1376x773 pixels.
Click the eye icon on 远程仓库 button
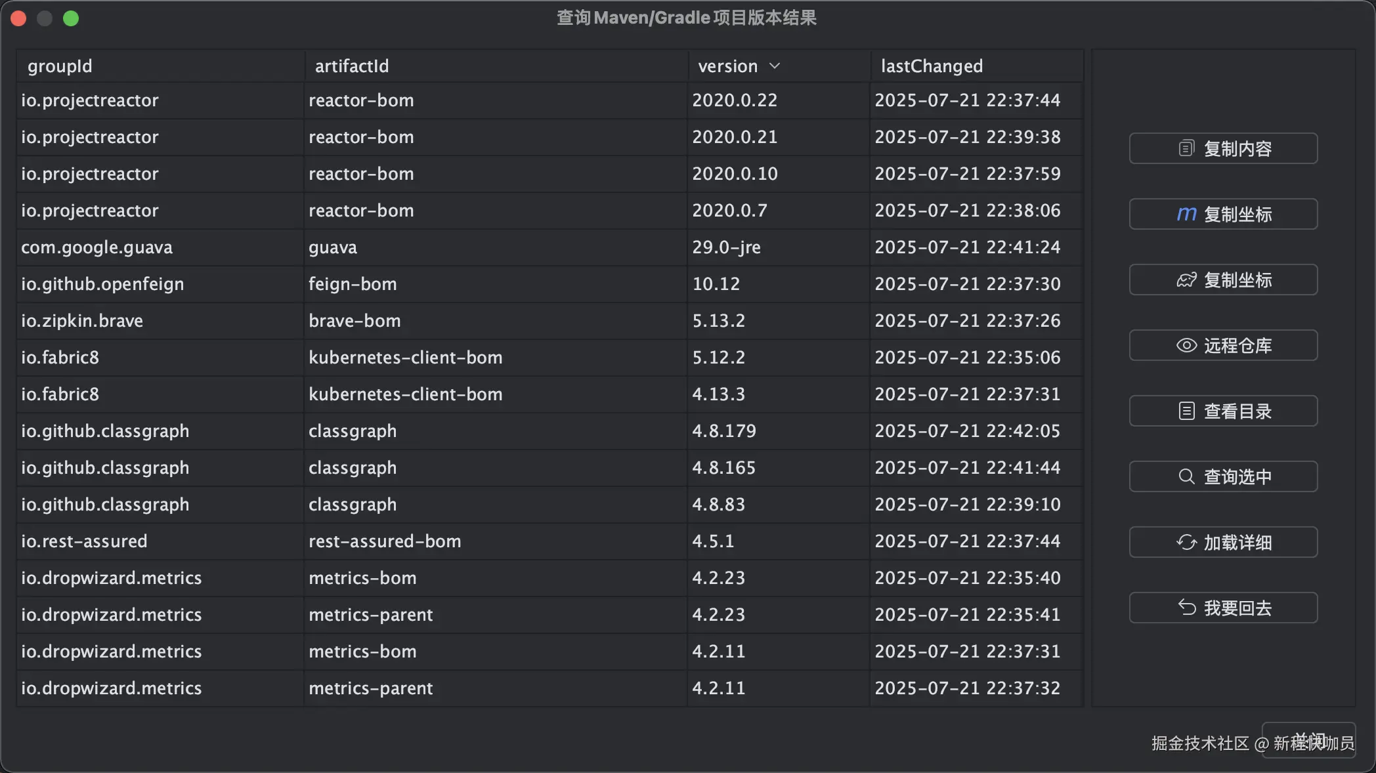click(1186, 345)
